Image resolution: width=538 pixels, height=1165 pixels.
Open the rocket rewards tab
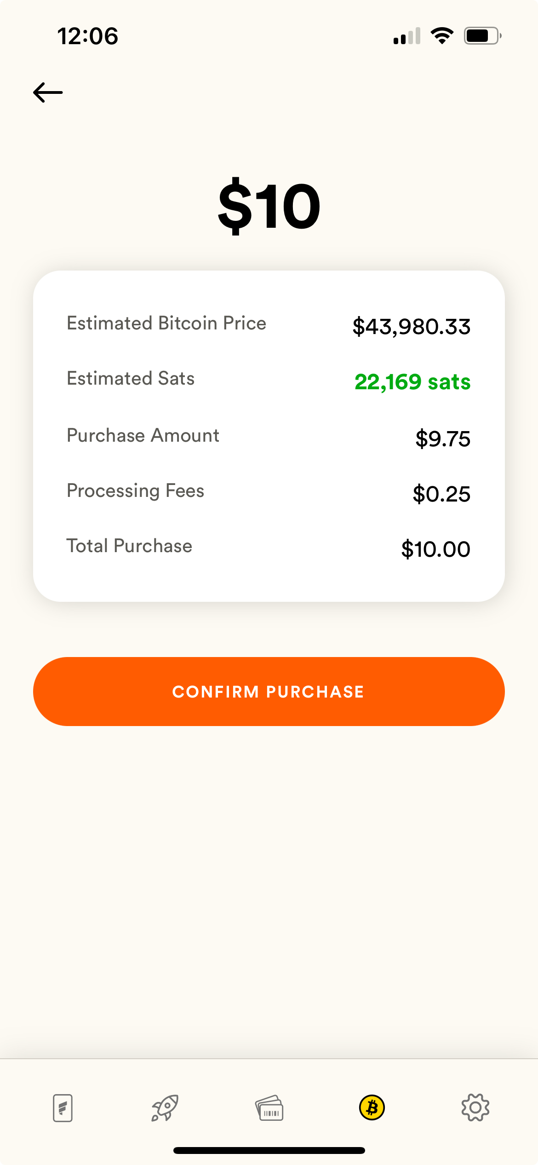click(165, 1108)
